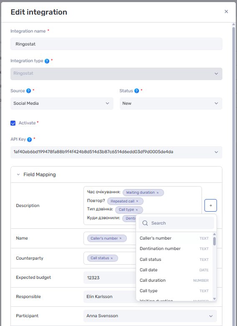
Task: Close the Edit integration dialog
Action: 227,12
